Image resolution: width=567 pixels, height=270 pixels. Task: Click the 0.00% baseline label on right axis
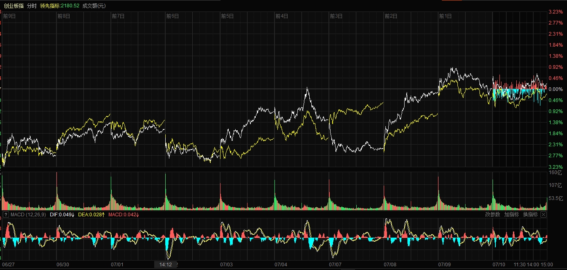[556, 89]
